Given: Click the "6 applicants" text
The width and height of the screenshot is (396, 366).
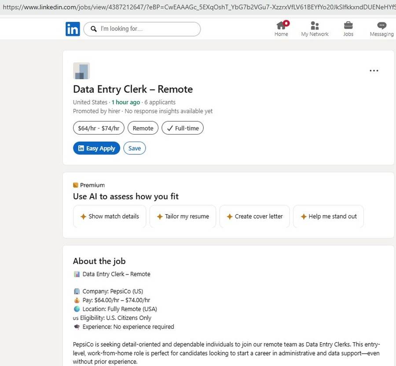Looking at the screenshot, I should click(160, 102).
